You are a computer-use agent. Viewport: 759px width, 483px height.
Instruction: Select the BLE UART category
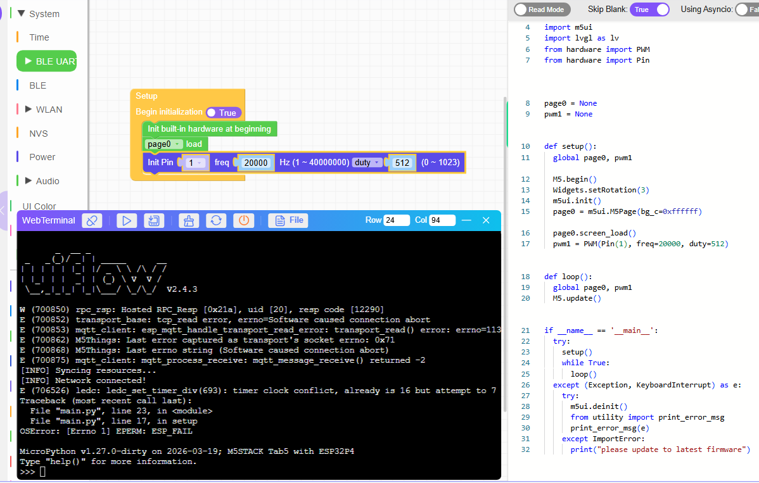pos(47,61)
